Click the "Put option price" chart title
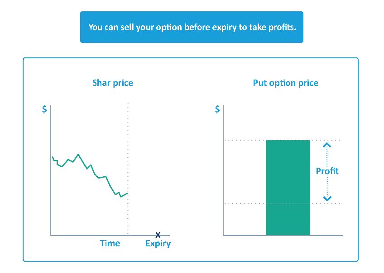 (285, 83)
